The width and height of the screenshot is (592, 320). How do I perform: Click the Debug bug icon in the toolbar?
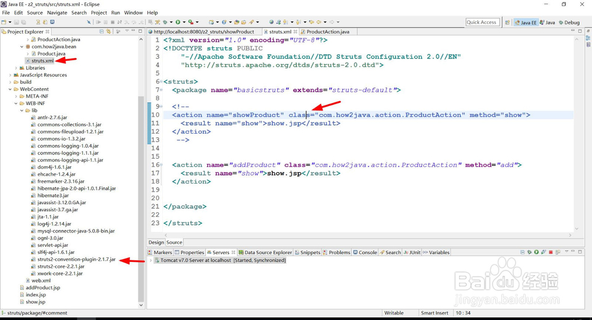[x=165, y=22]
